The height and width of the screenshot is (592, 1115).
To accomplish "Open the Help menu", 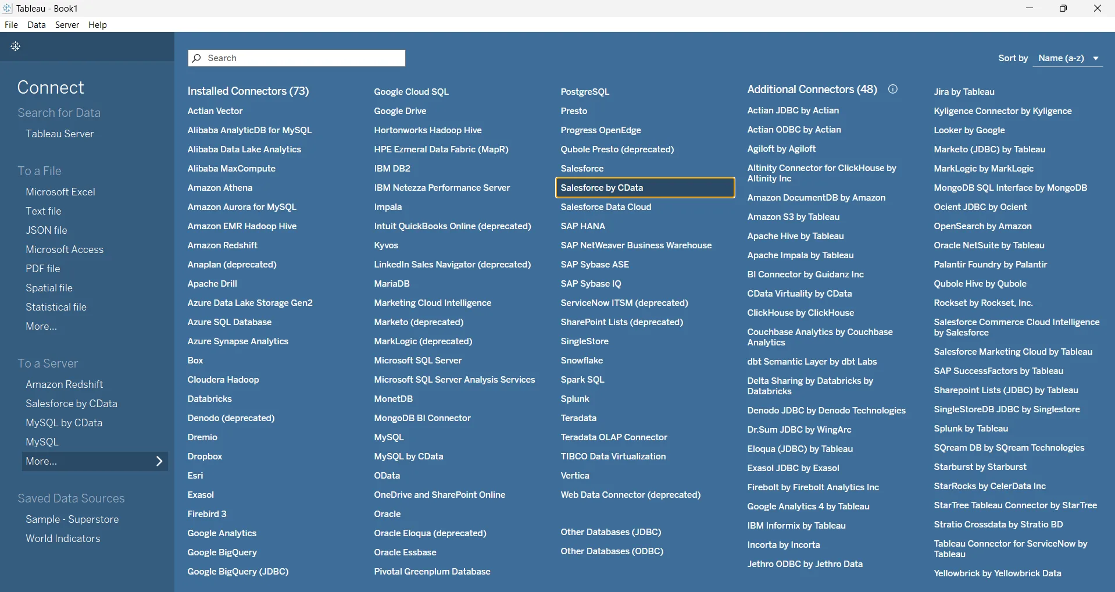I will [98, 25].
